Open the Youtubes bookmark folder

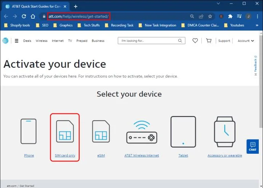point(234,25)
